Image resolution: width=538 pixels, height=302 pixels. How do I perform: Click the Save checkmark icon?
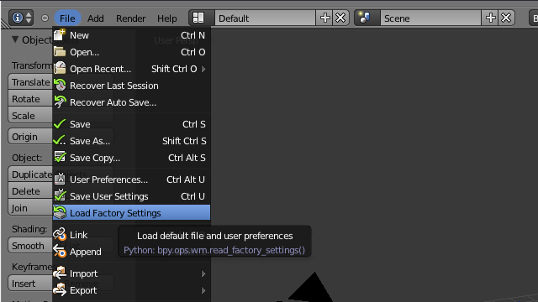point(60,123)
